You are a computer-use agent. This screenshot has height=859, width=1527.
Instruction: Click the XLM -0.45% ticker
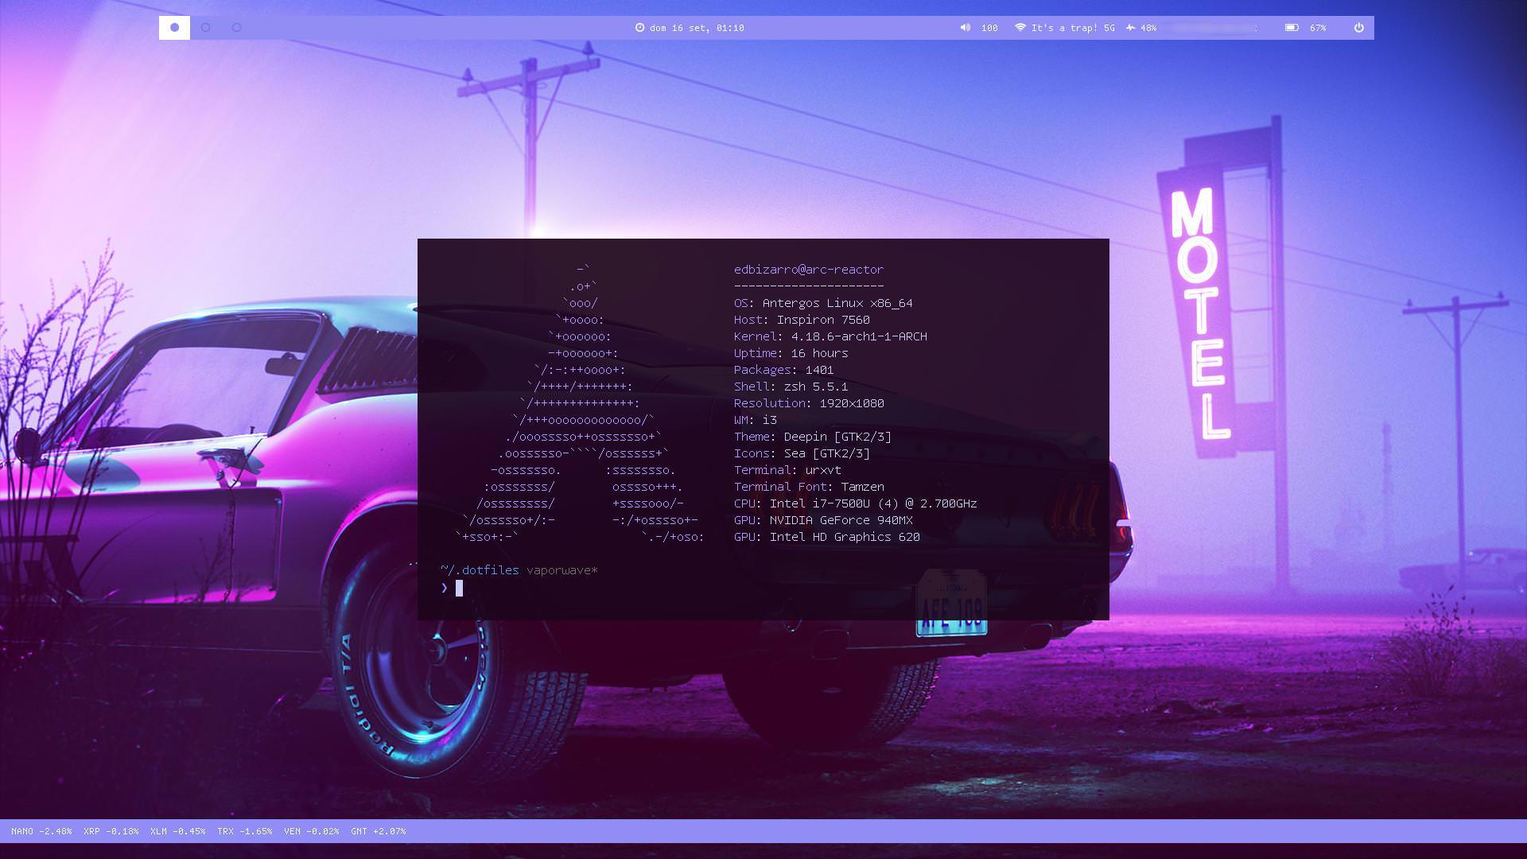pos(177,831)
